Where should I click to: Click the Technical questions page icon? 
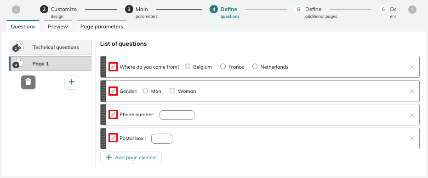coord(18,47)
